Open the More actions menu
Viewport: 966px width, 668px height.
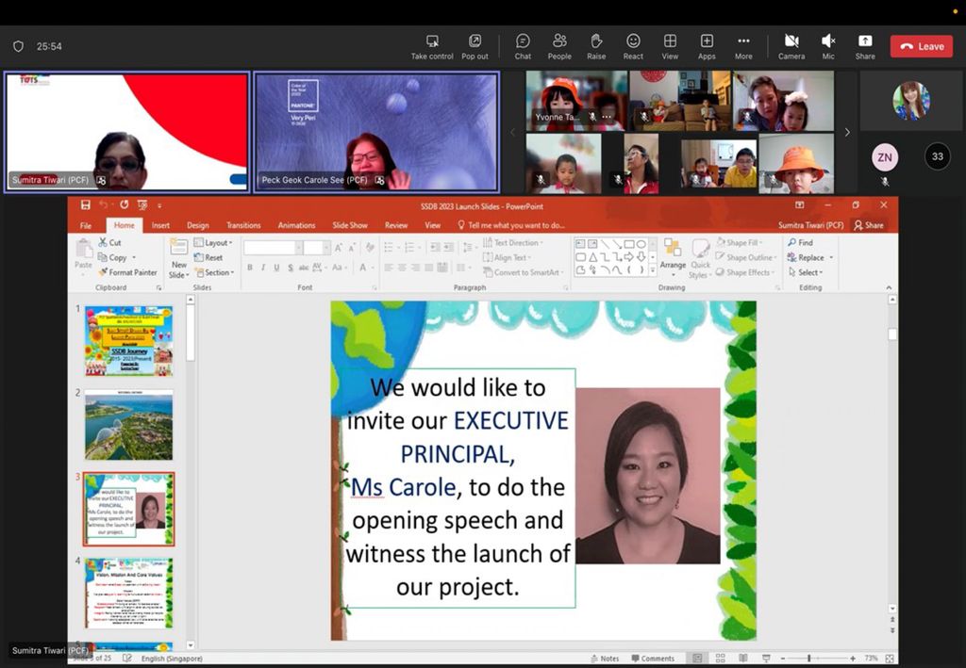[743, 47]
